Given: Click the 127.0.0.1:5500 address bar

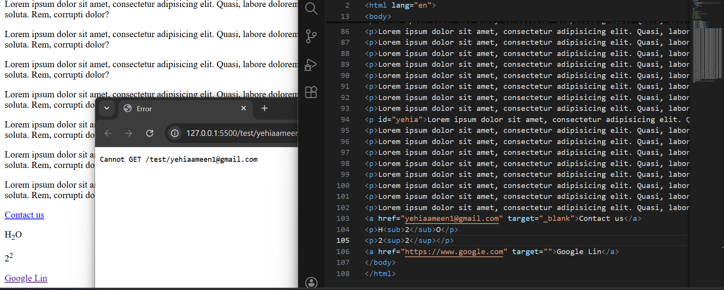Looking at the screenshot, I should click(x=240, y=133).
